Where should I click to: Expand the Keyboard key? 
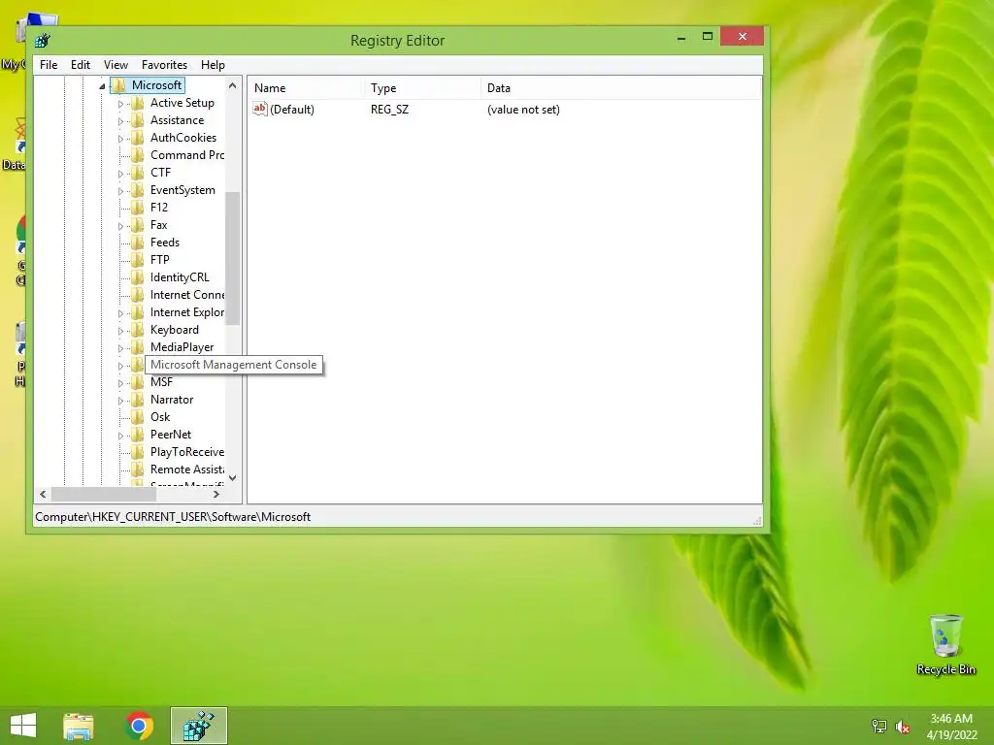(120, 331)
